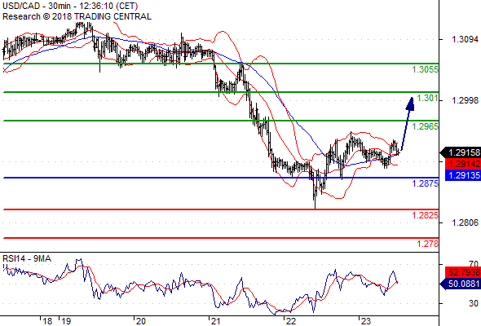Click the RSI 30 level label
This screenshot has height=326, width=481.
[x=474, y=303]
